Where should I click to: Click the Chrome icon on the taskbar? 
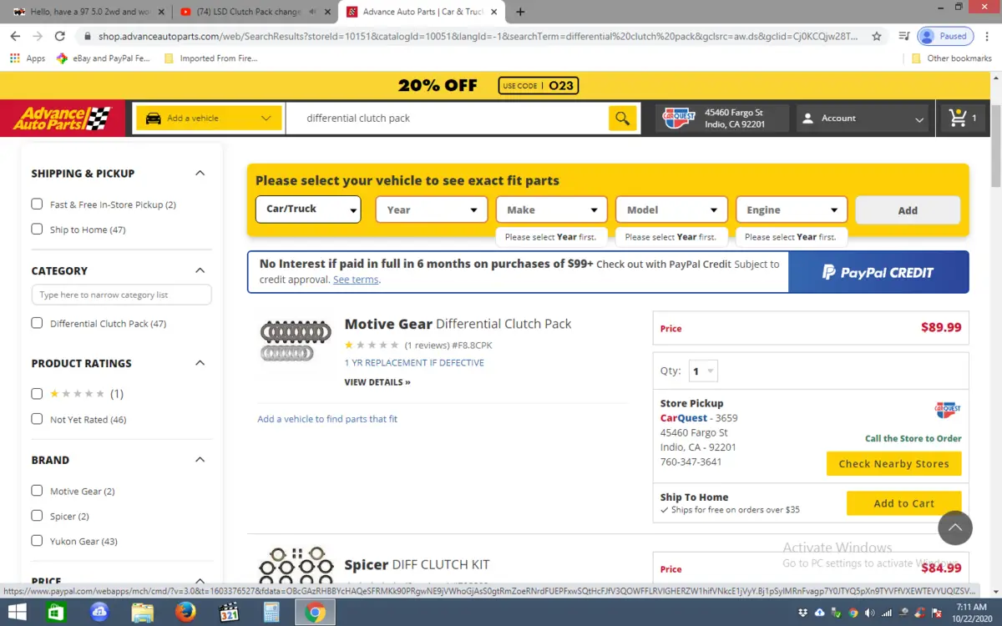click(x=315, y=613)
